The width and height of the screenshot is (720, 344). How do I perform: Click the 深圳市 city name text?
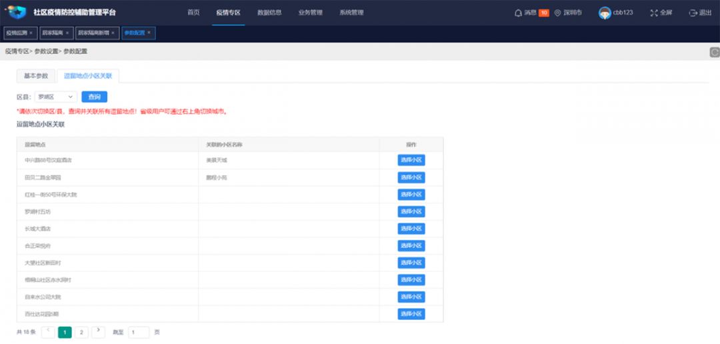573,13
